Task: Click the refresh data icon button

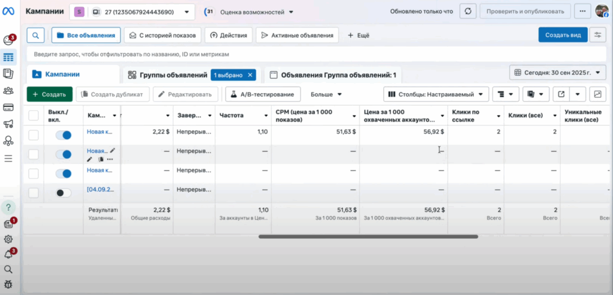Action: click(468, 11)
